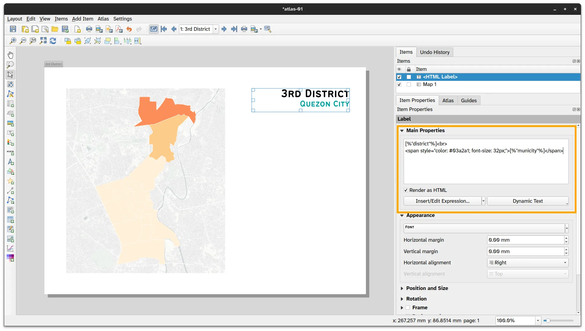
Task: Click Export as PDF icon
Action: pos(119,29)
